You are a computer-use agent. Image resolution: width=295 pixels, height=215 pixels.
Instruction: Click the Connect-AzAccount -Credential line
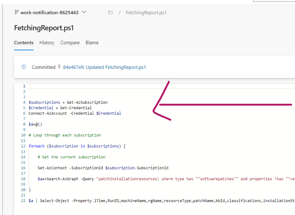(75, 113)
